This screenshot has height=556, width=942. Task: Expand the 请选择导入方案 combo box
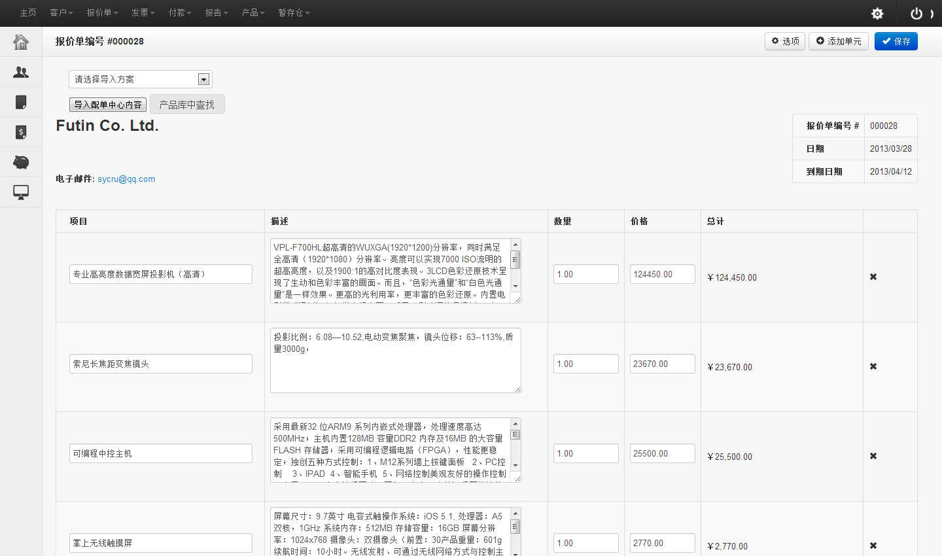[141, 79]
